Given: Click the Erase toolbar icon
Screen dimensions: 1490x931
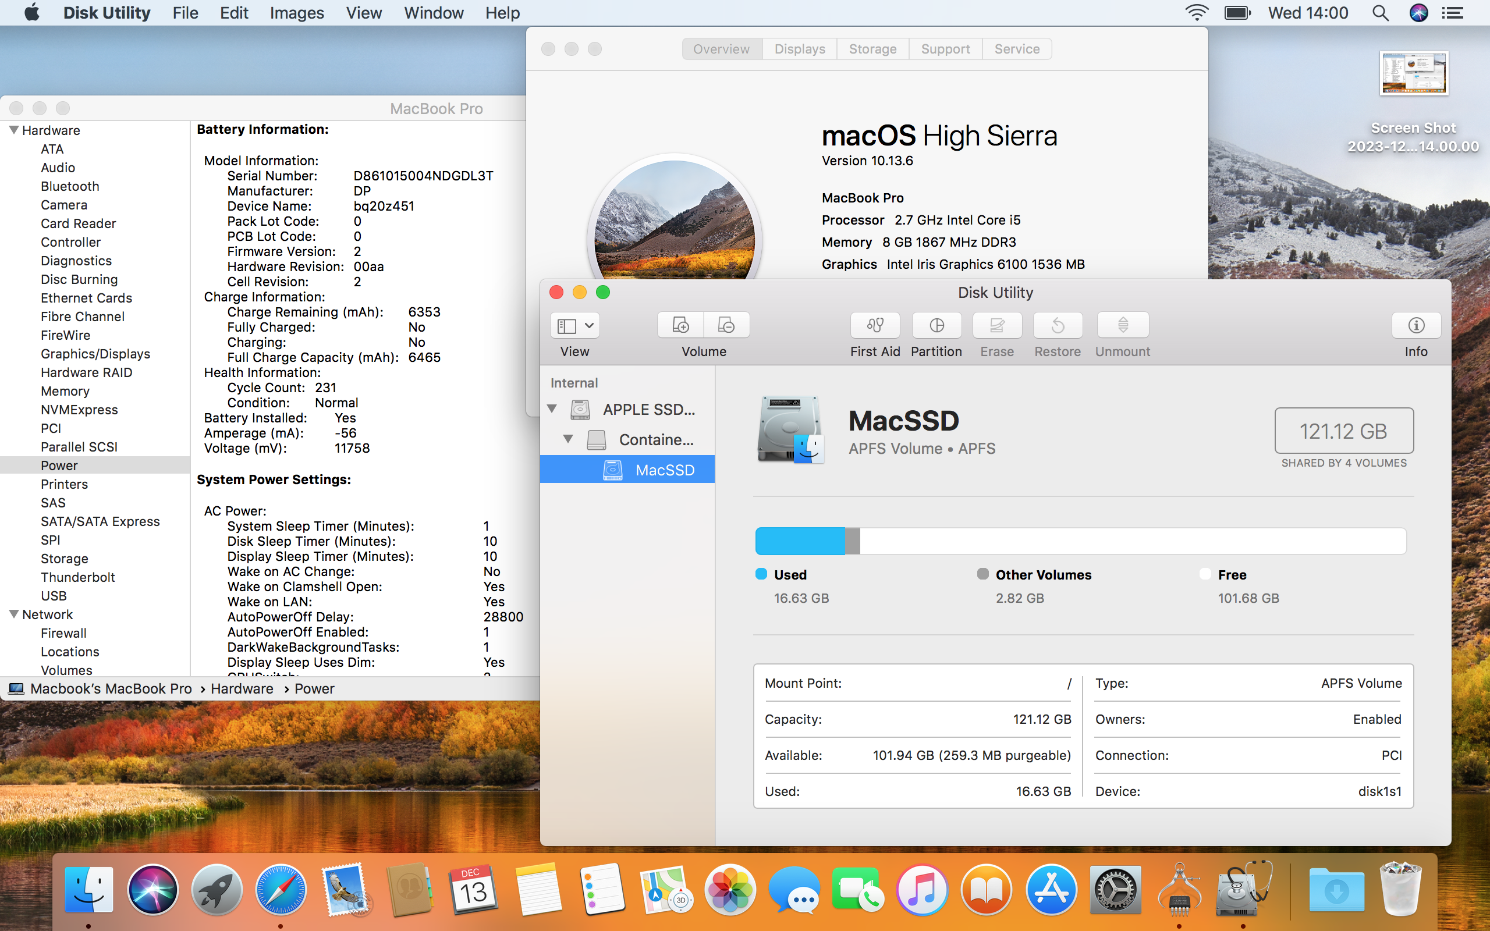Looking at the screenshot, I should 997,325.
